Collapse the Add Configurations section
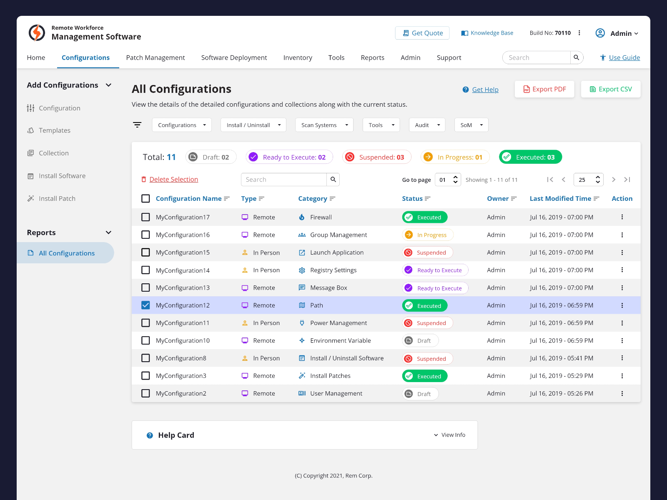Image resolution: width=667 pixels, height=500 pixels. tap(108, 85)
